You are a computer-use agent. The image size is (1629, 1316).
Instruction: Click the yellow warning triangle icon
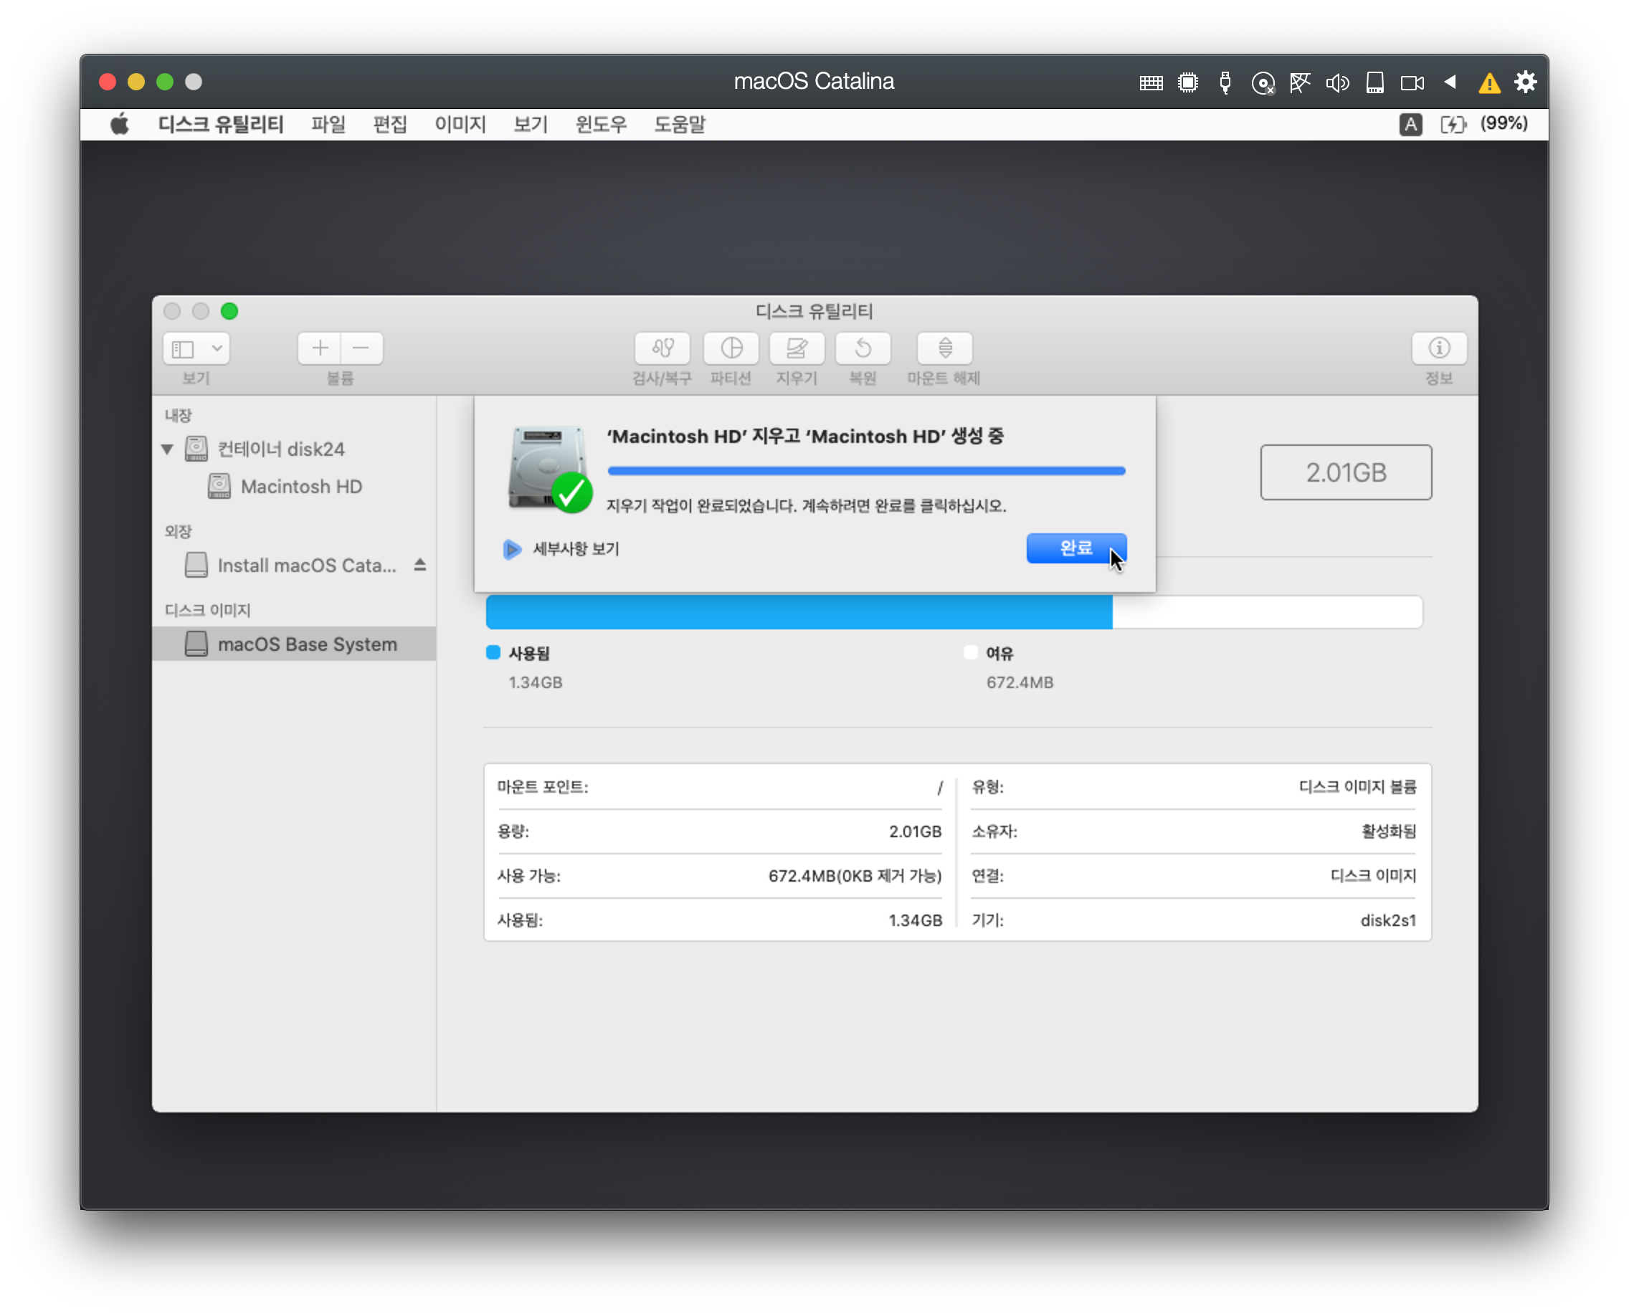click(1489, 82)
